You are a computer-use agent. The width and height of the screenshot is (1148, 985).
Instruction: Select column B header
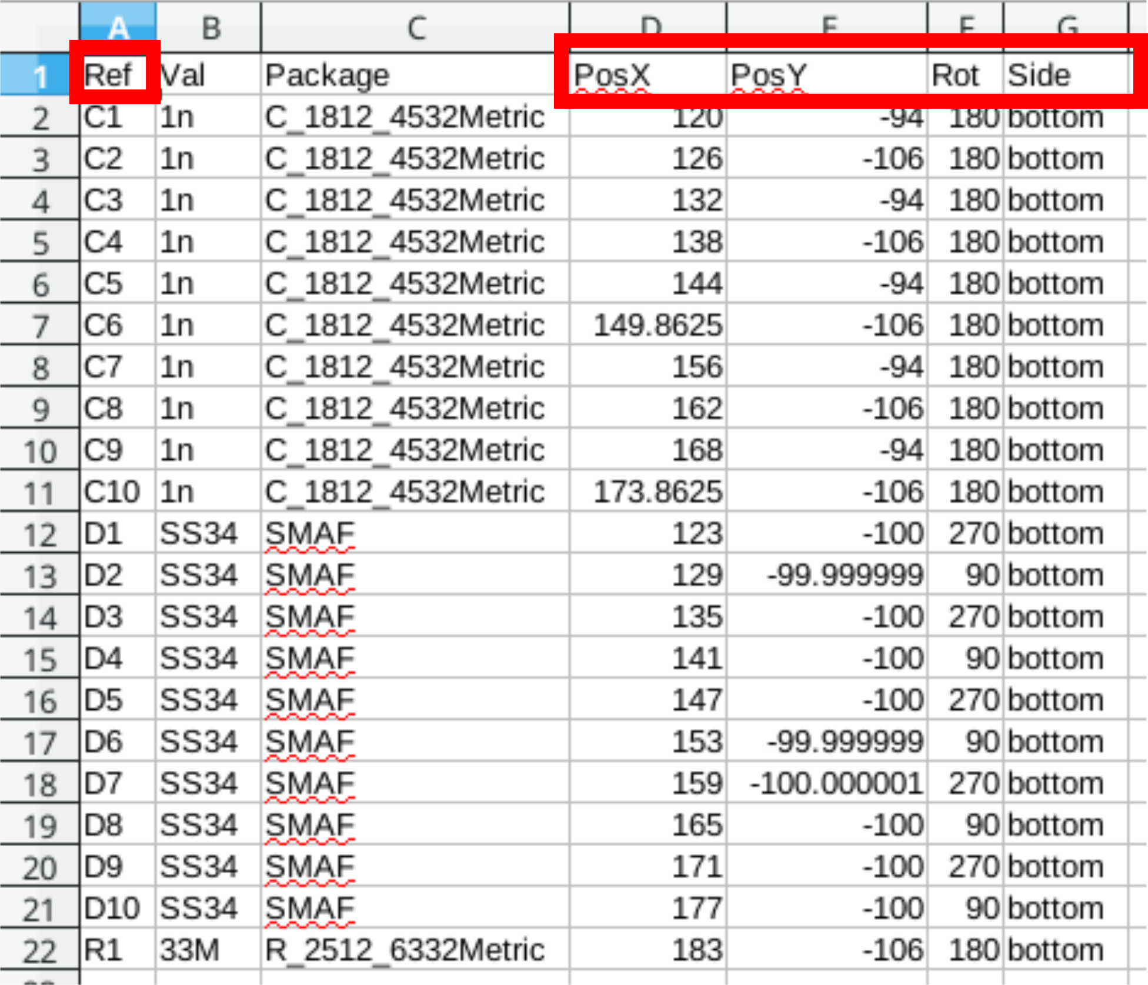(x=209, y=27)
